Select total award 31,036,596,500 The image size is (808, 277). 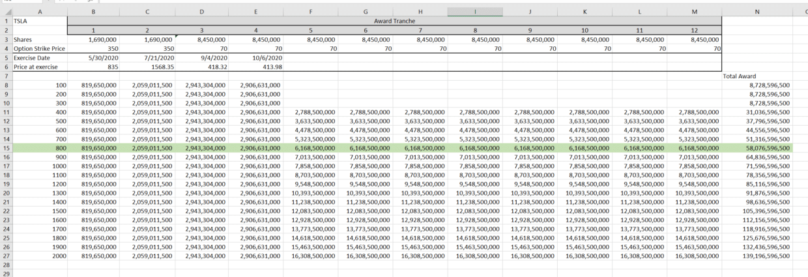[x=757, y=112]
